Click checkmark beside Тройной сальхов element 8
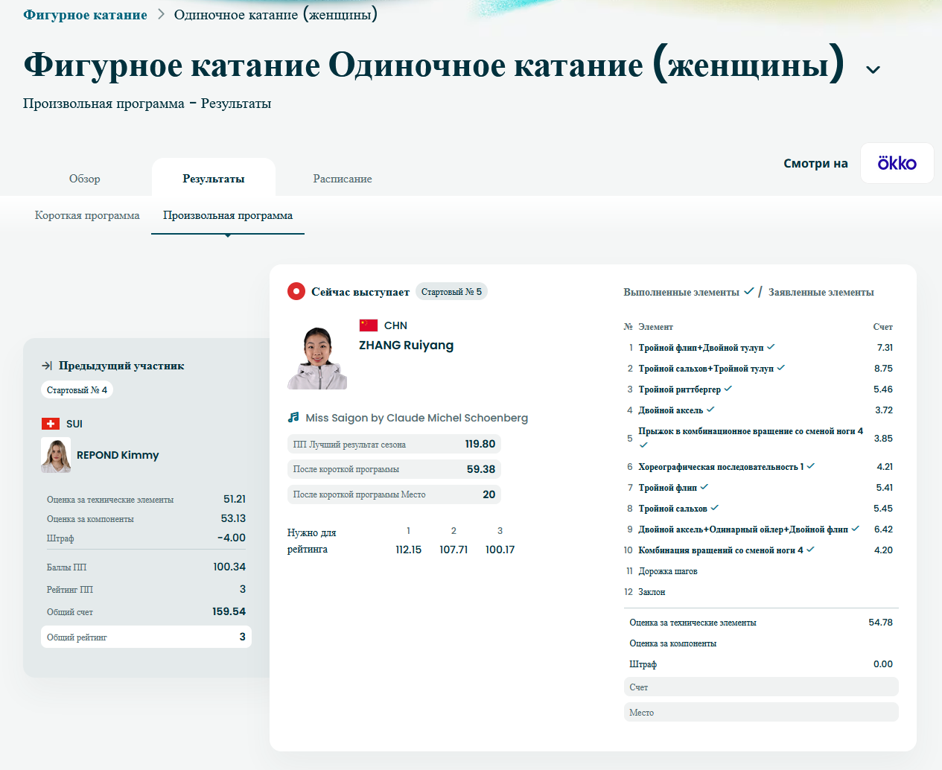 [715, 508]
